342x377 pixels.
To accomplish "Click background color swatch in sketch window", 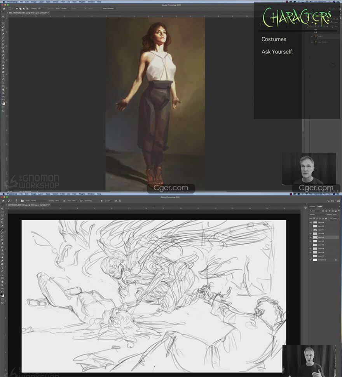I will click(x=3, y=296).
